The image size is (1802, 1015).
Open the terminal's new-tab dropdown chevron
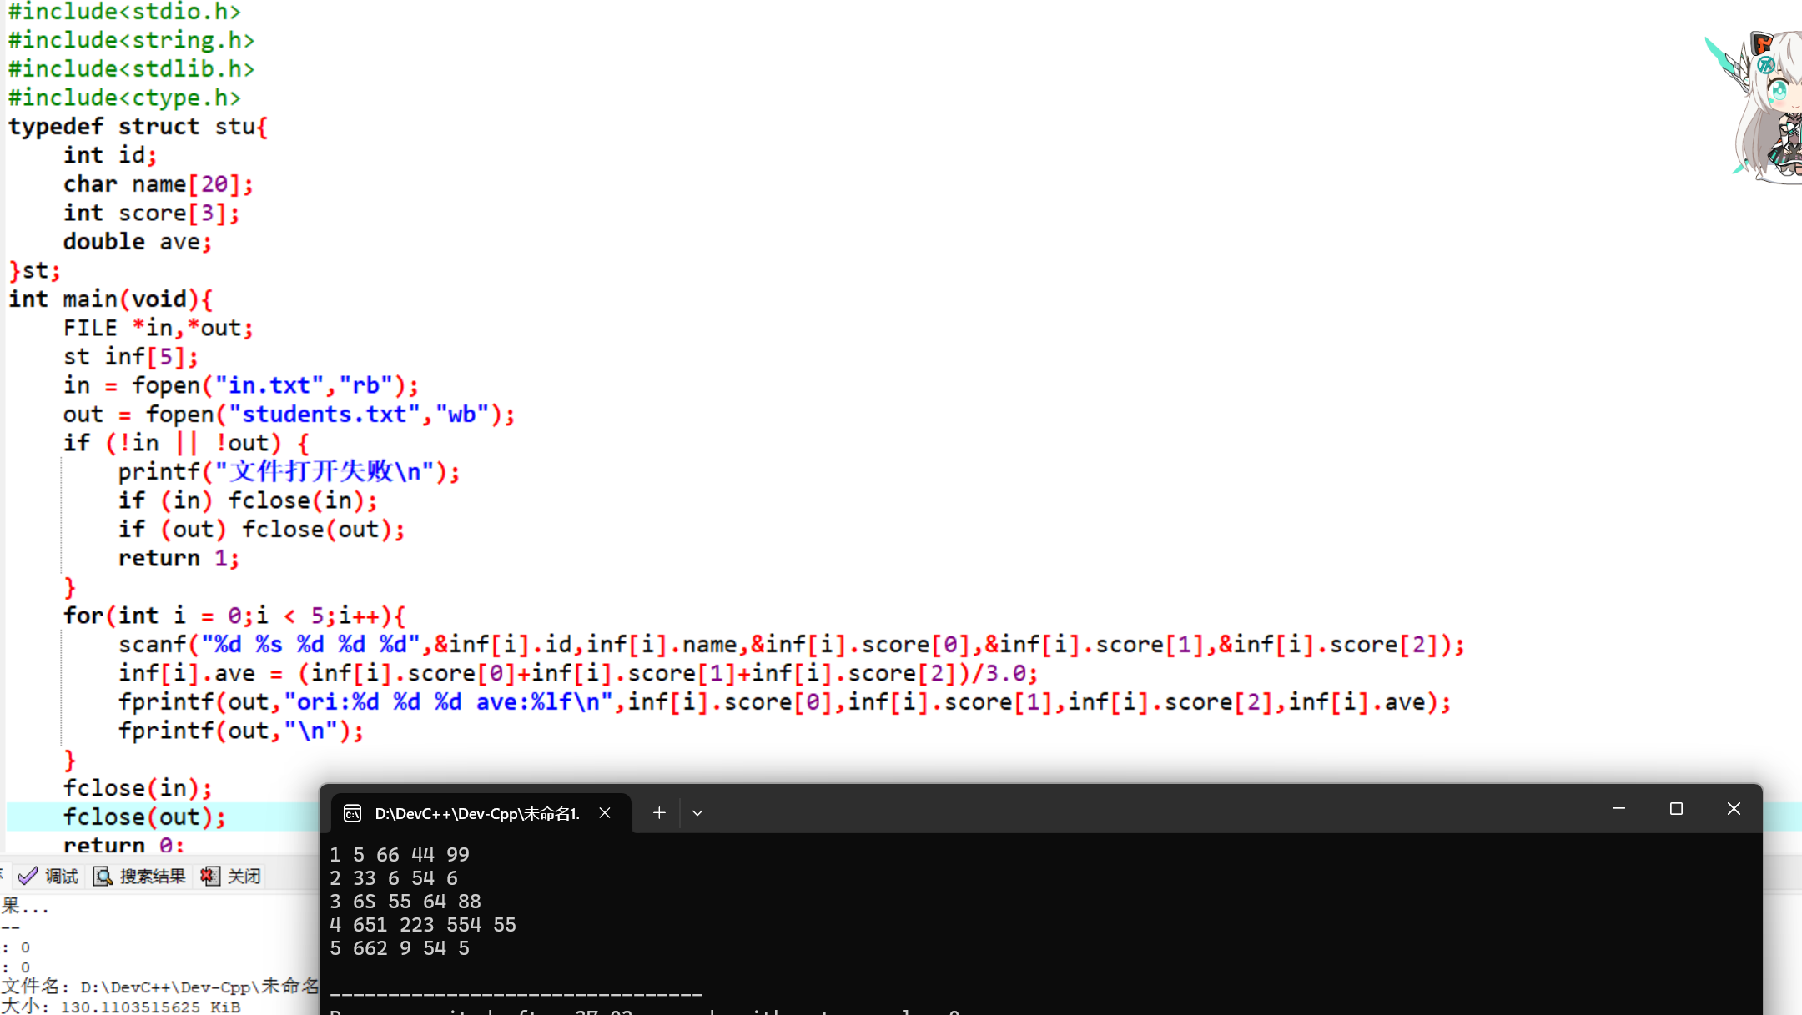[x=697, y=812]
